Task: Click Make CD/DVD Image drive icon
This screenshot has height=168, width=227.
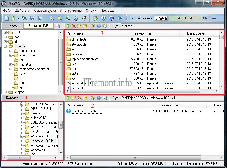Action: pyautogui.click(x=52, y=18)
